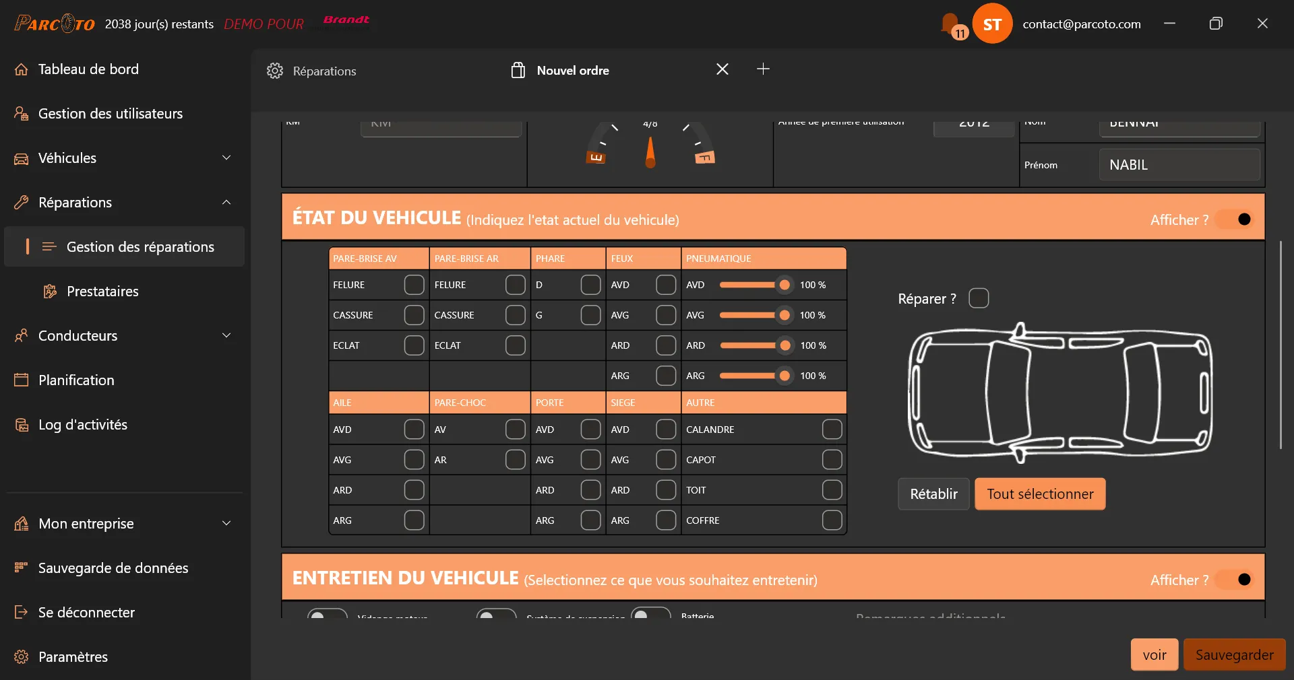Image resolution: width=1294 pixels, height=680 pixels.
Task: Click the Réparations tab gear icon
Action: point(275,71)
